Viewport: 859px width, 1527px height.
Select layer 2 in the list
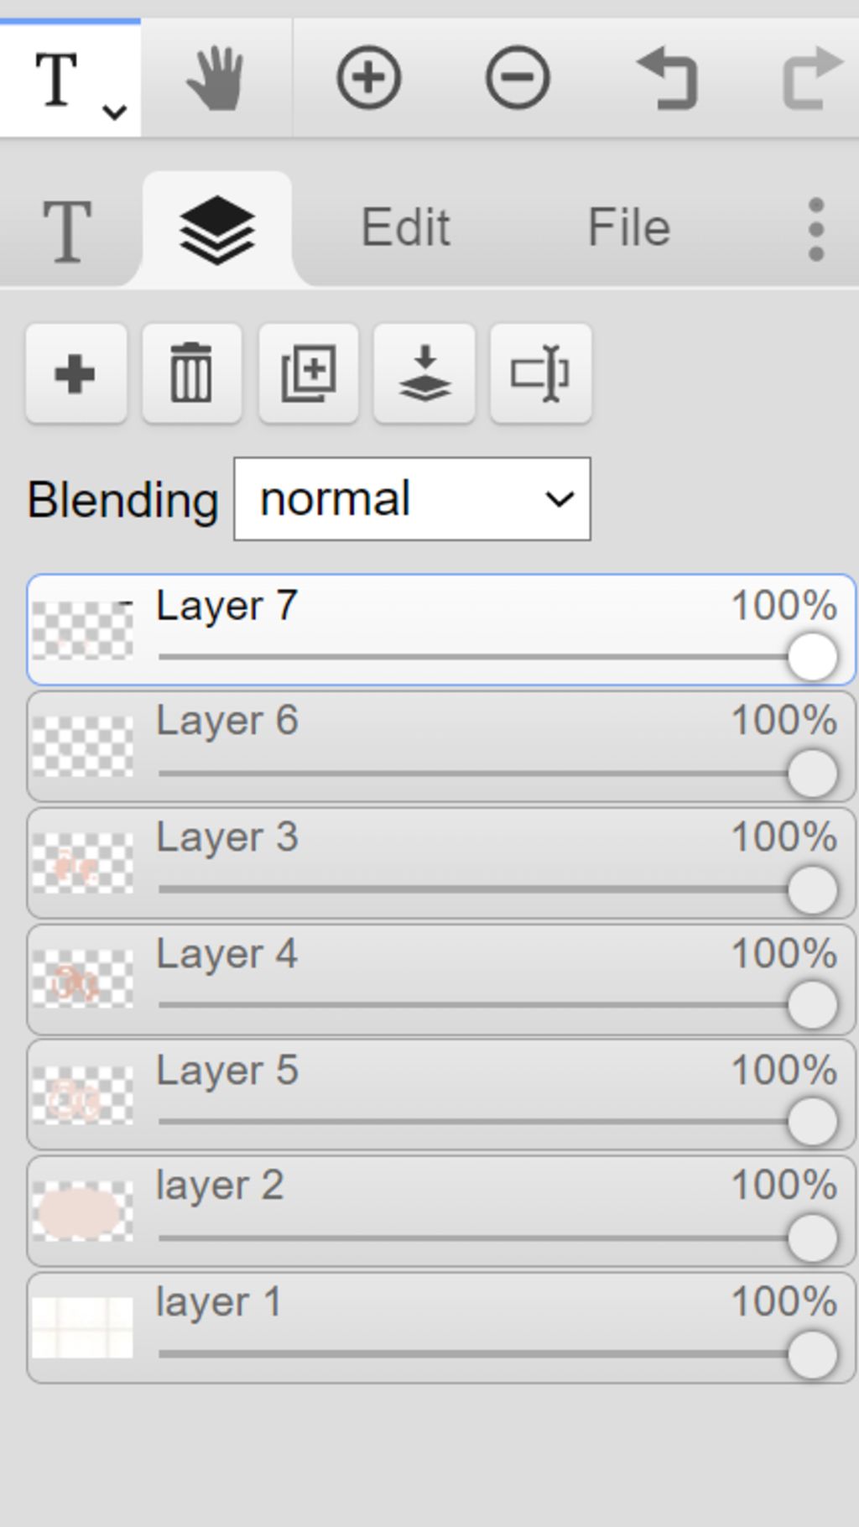coord(441,1211)
